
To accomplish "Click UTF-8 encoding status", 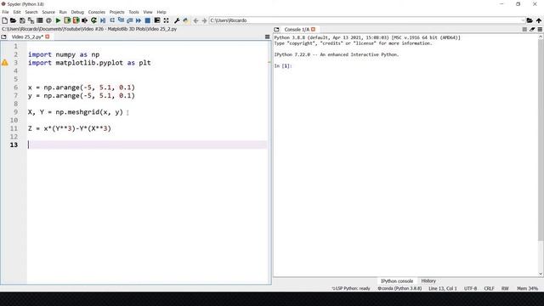I will click(470, 288).
